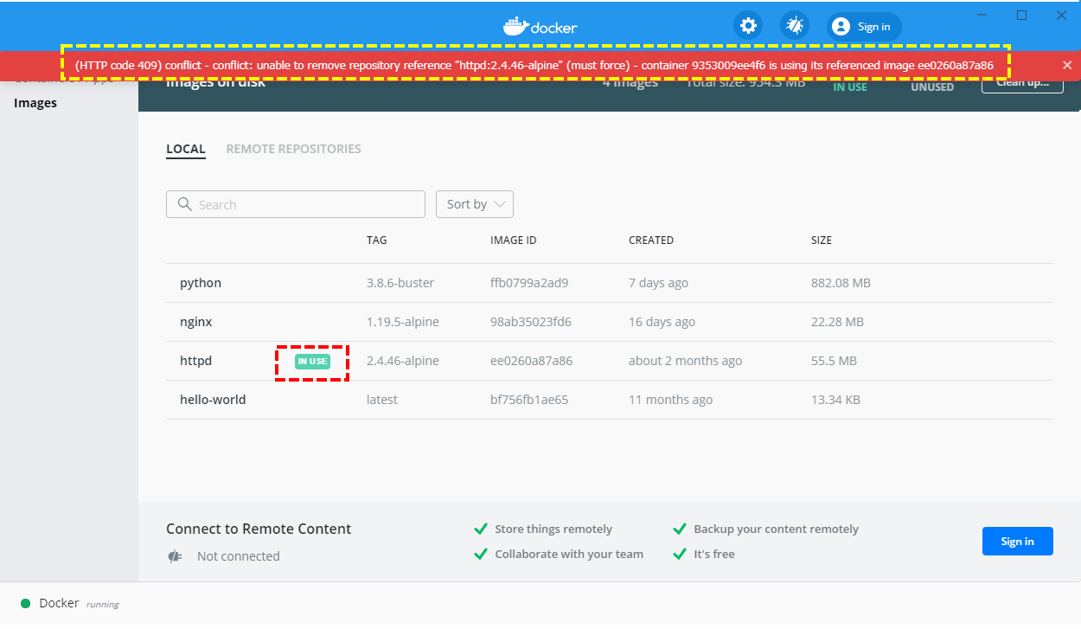Viewport: 1081px width, 629px height.
Task: Switch to the LOCAL tab
Action: click(x=186, y=149)
